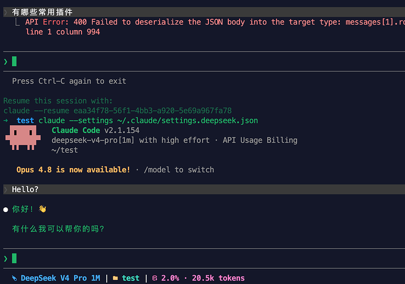Select the '有哪些常用插件' message row
This screenshot has width=405, height=284.
tap(204, 12)
